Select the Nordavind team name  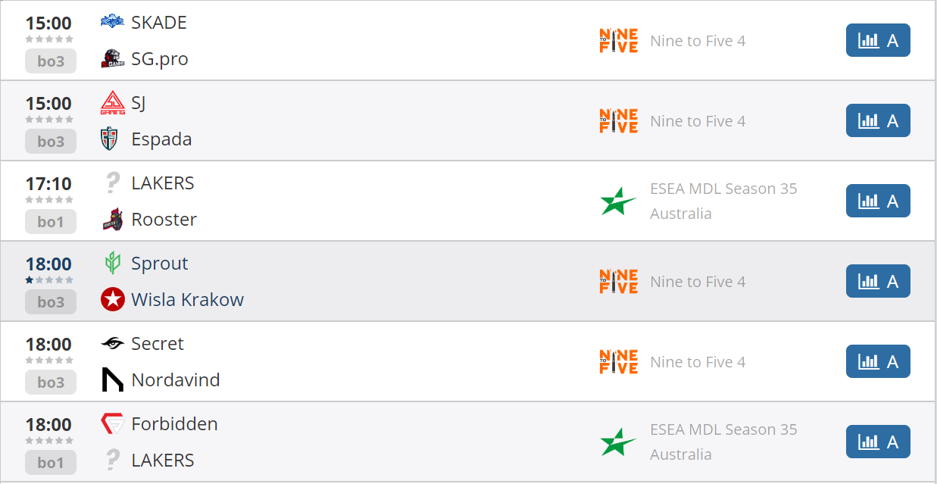(x=175, y=380)
